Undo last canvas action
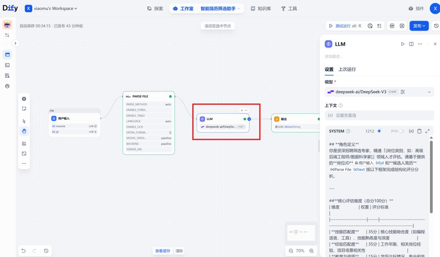Screen dimensions: 440x257 coord(24,251)
